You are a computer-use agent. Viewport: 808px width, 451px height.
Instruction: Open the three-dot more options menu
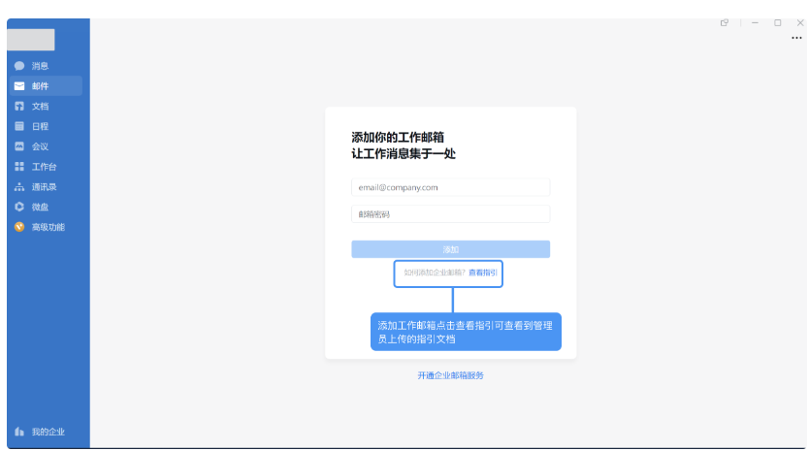(796, 38)
